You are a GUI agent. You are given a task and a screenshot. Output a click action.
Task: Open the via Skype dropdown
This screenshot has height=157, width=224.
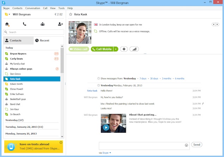(x=107, y=153)
